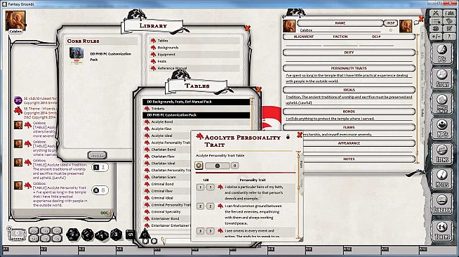This screenshot has width=459, height=257.
Task: Open the Tokens sidebar panel
Action: (x=441, y=230)
